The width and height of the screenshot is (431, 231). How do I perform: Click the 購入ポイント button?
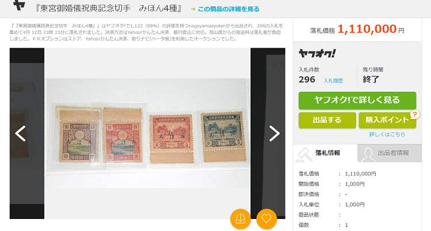(x=387, y=120)
